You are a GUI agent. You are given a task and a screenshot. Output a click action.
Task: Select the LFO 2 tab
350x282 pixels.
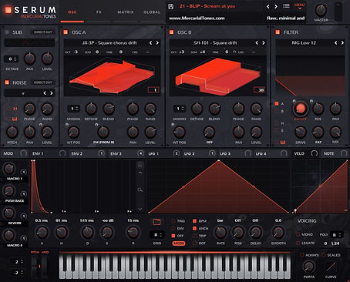[x=190, y=153]
